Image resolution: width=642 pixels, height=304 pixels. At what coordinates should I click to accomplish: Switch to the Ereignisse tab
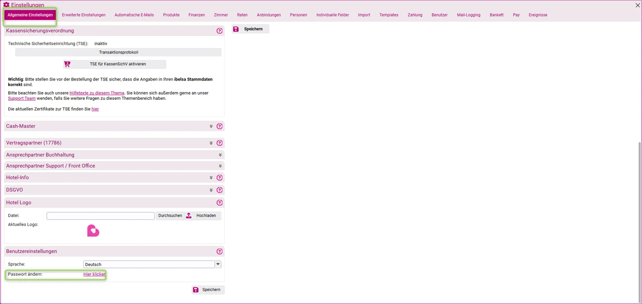[538, 15]
